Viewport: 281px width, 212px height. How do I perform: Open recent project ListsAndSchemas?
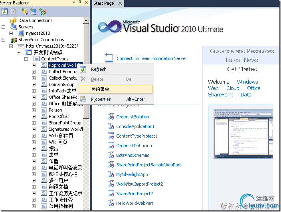click(133, 155)
